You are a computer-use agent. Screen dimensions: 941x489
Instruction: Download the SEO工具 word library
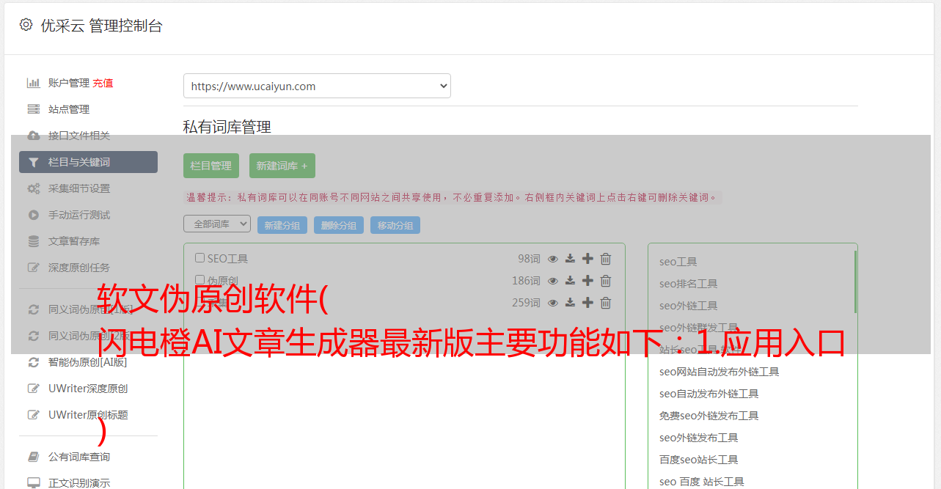click(570, 259)
